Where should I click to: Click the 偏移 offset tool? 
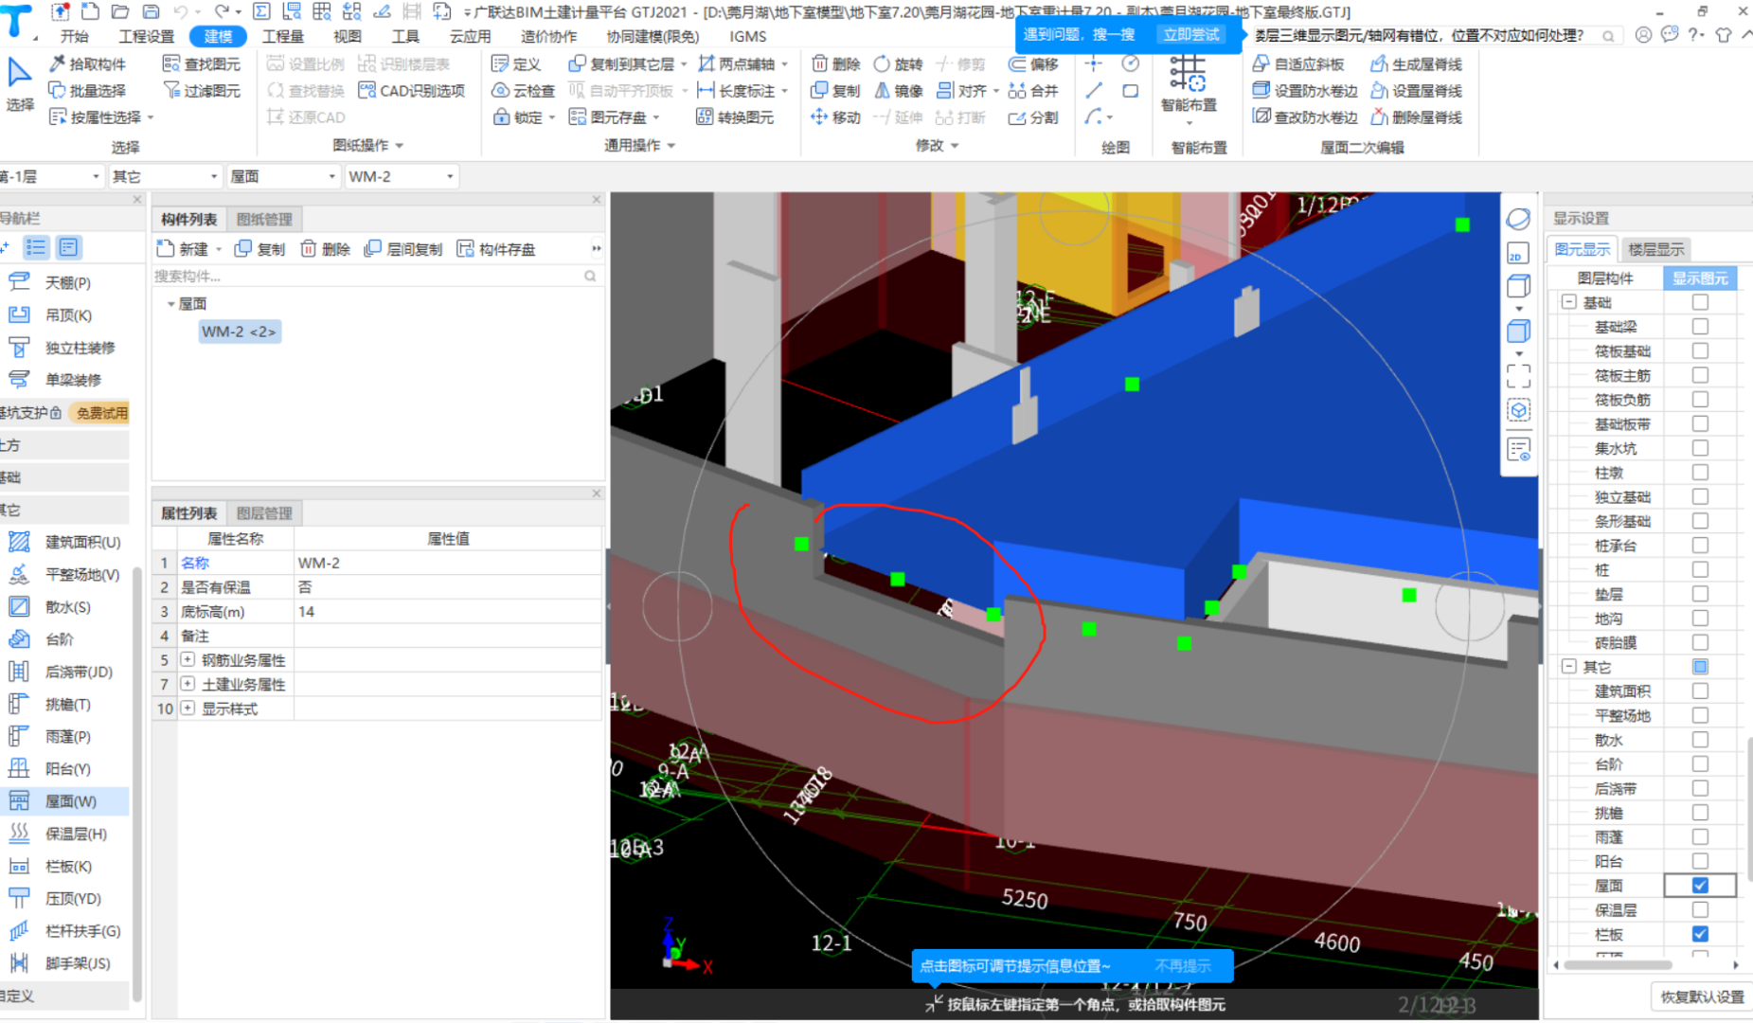point(1033,63)
